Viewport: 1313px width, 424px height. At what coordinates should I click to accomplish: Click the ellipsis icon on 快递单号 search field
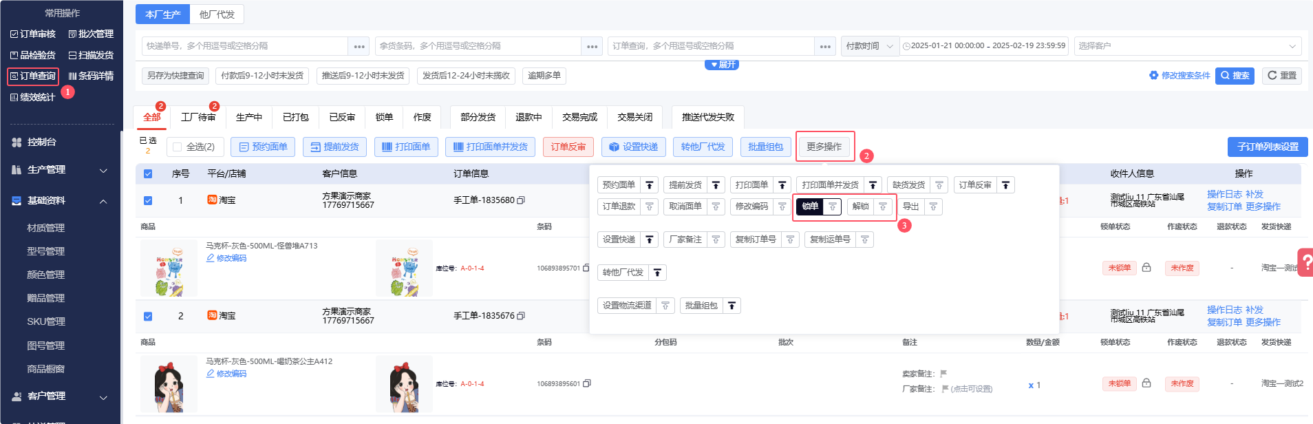point(359,46)
